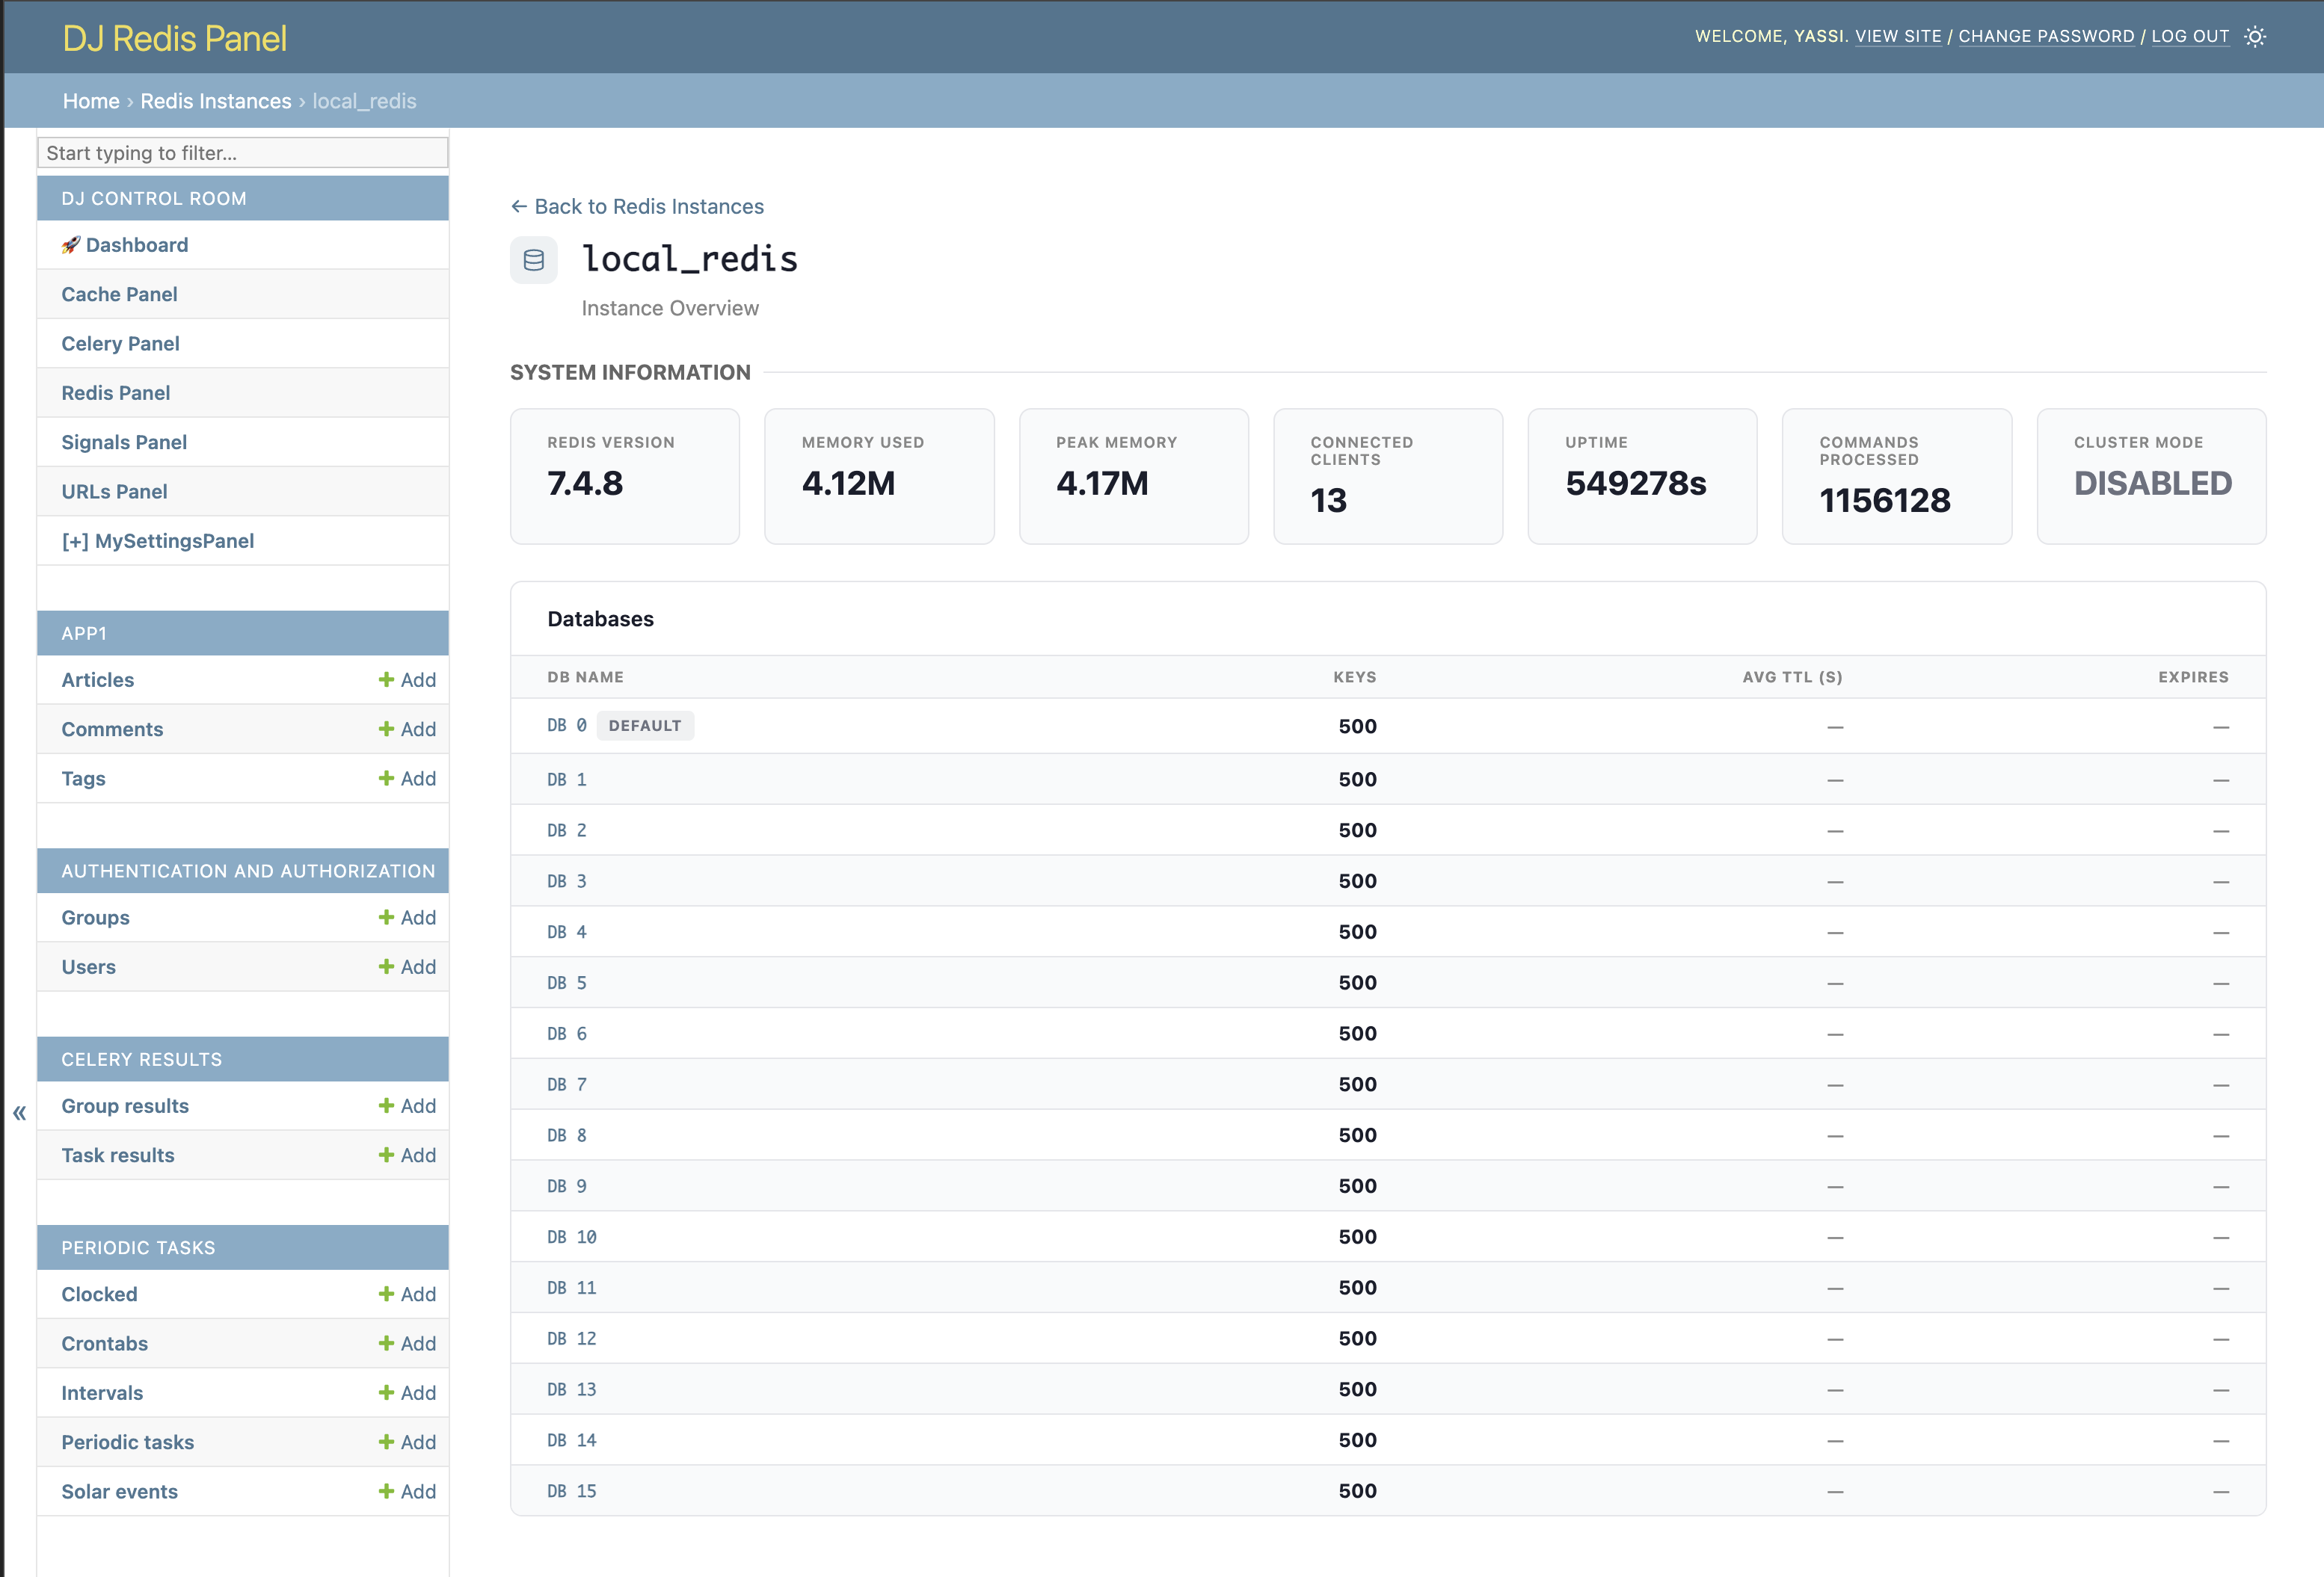The width and height of the screenshot is (2324, 1577).
Task: Open Redis Panel in sidebar
Action: pyautogui.click(x=115, y=392)
